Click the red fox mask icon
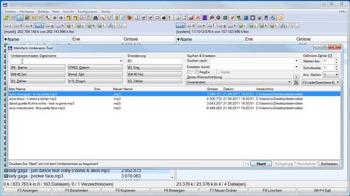 pyautogui.click(x=130, y=18)
